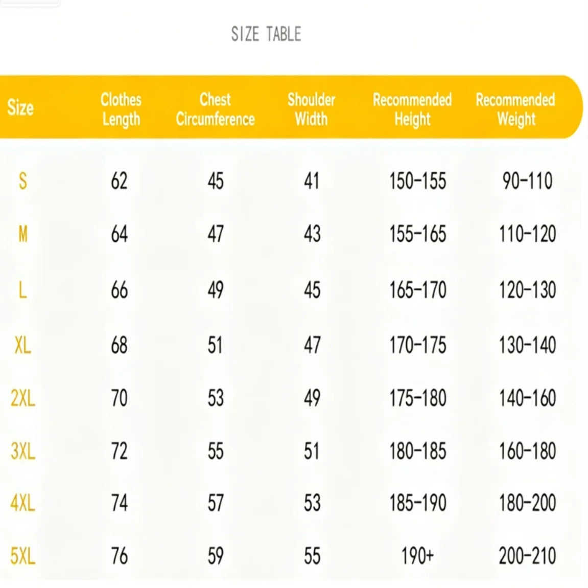The width and height of the screenshot is (588, 588).
Task: Click the 190+ recommended height value
Action: [418, 556]
